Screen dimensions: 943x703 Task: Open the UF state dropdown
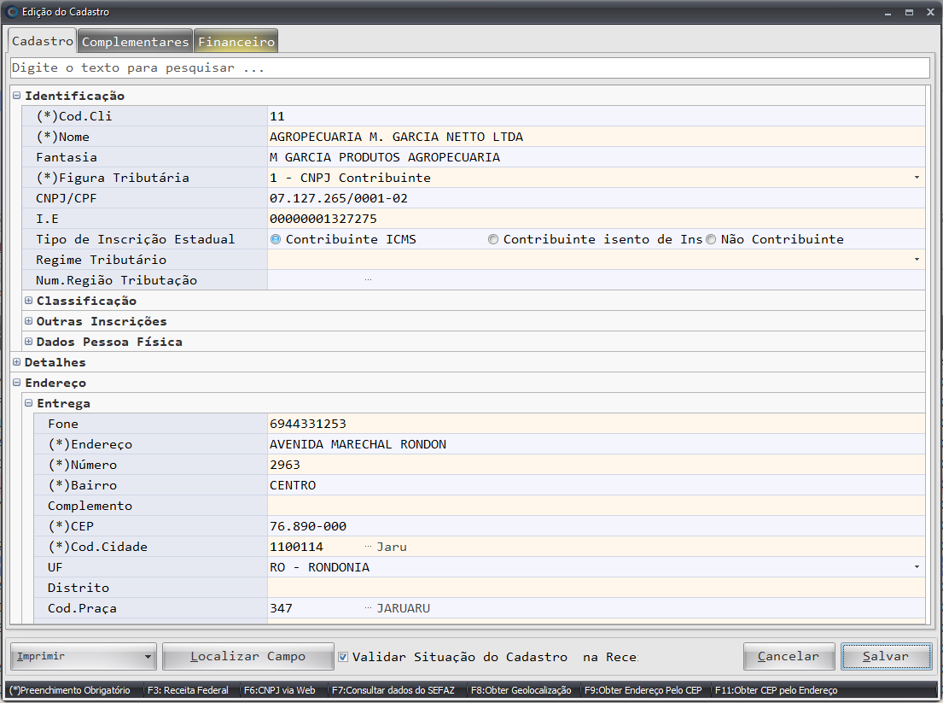917,567
